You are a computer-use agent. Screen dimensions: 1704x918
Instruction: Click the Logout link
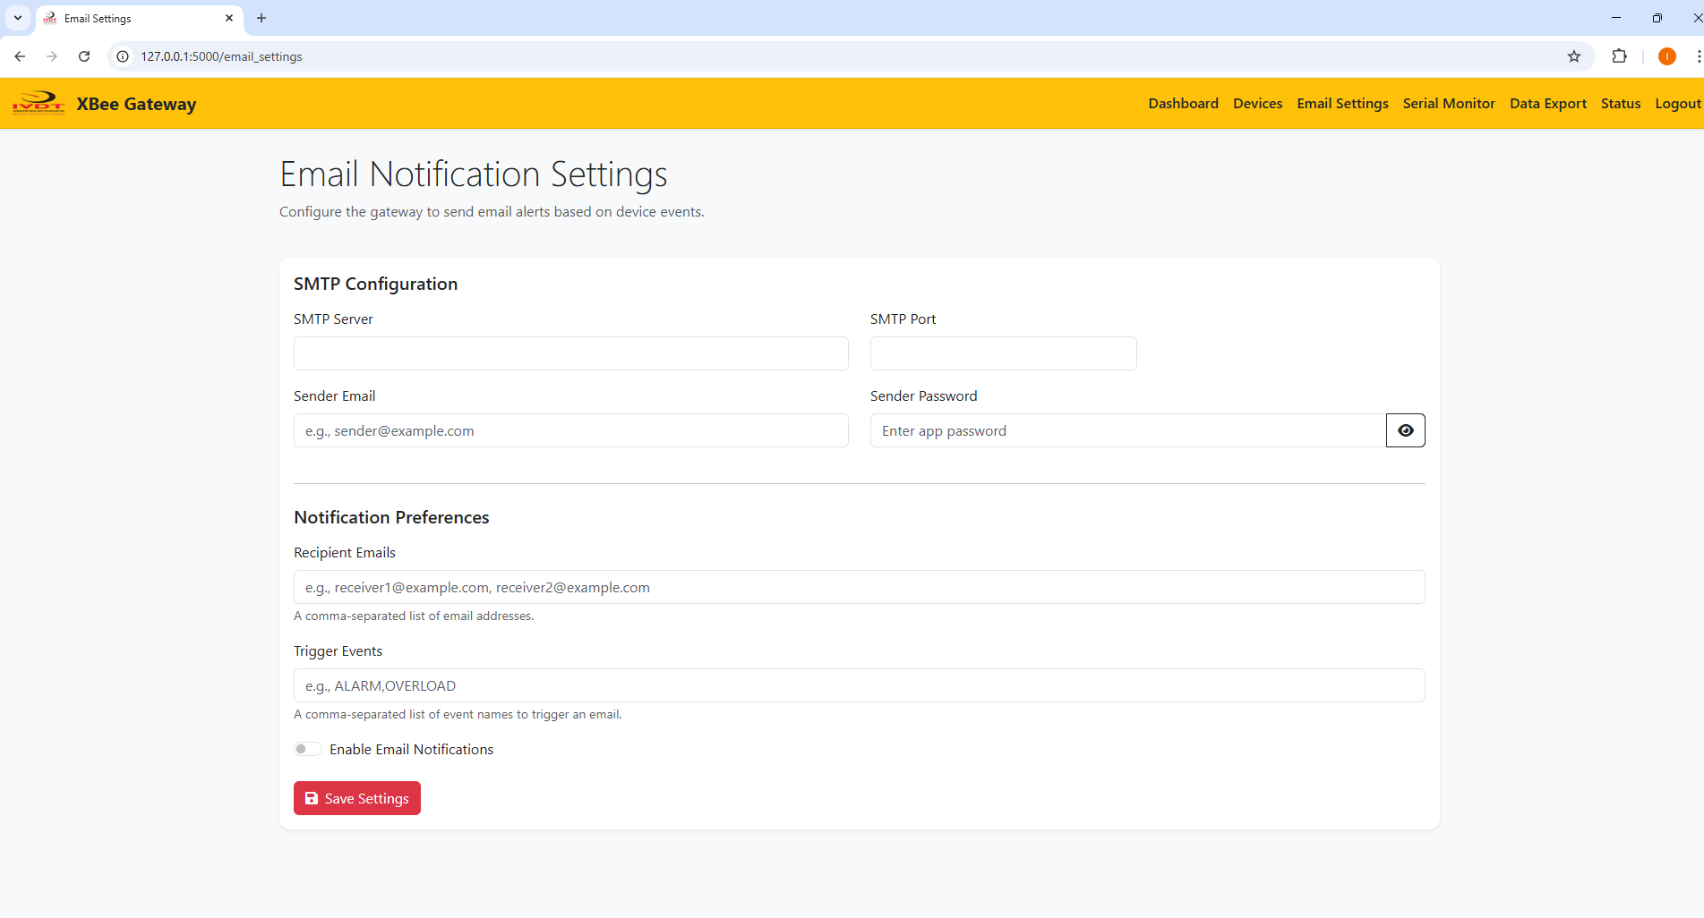pos(1677,104)
